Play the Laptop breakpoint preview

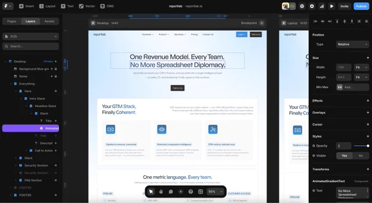click(284, 23)
